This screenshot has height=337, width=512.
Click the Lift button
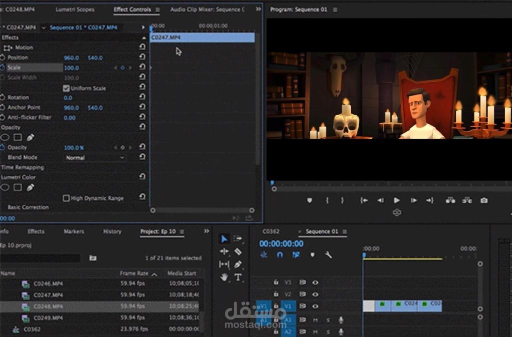[450, 200]
